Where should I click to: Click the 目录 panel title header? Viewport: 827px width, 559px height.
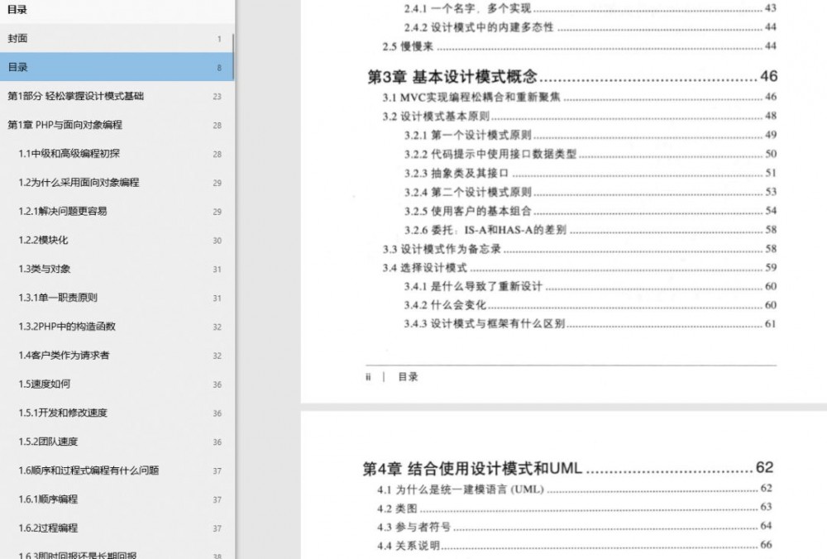click(19, 10)
